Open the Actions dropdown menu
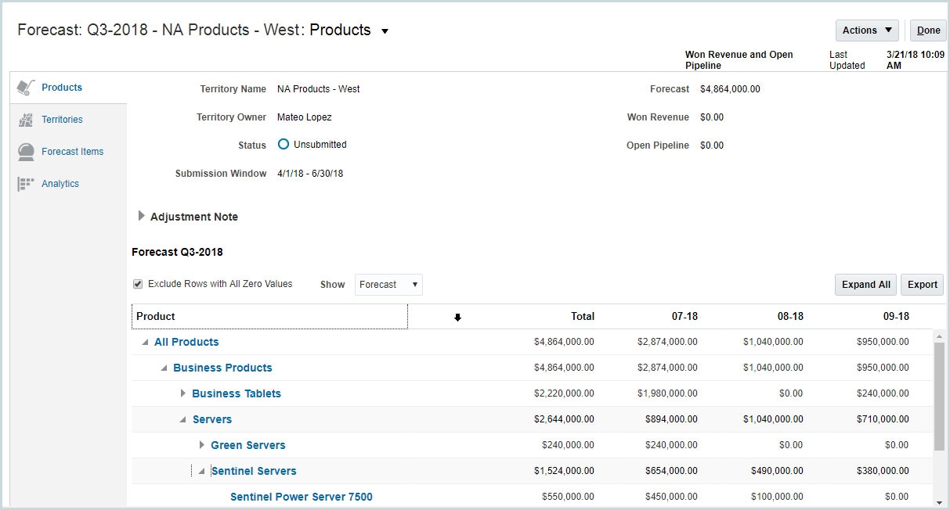Image resolution: width=950 pixels, height=510 pixels. (867, 31)
